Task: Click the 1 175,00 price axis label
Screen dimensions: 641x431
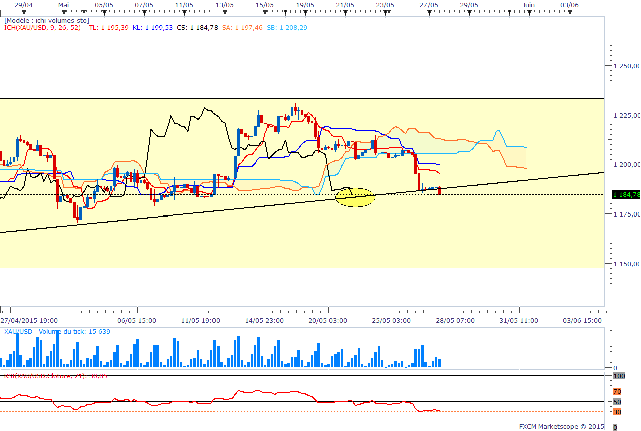Action: pyautogui.click(x=627, y=214)
